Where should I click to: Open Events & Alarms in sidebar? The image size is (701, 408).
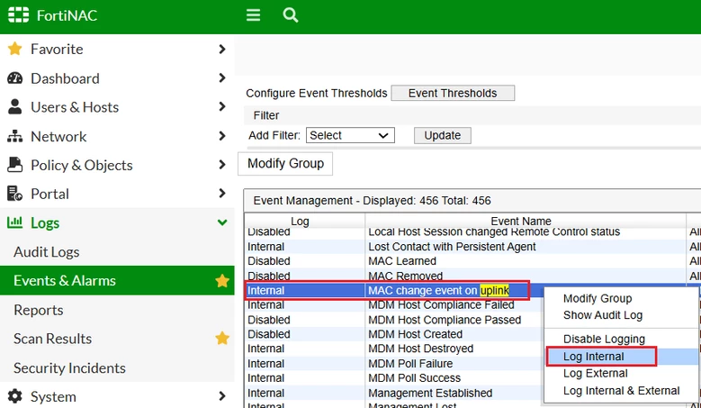pyautogui.click(x=117, y=280)
